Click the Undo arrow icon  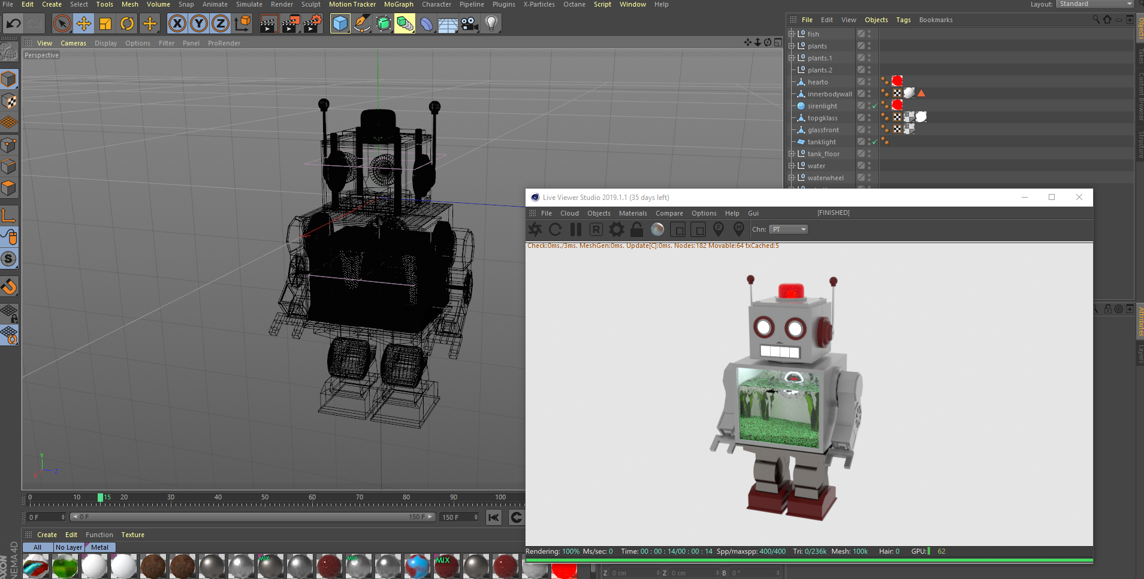13,24
